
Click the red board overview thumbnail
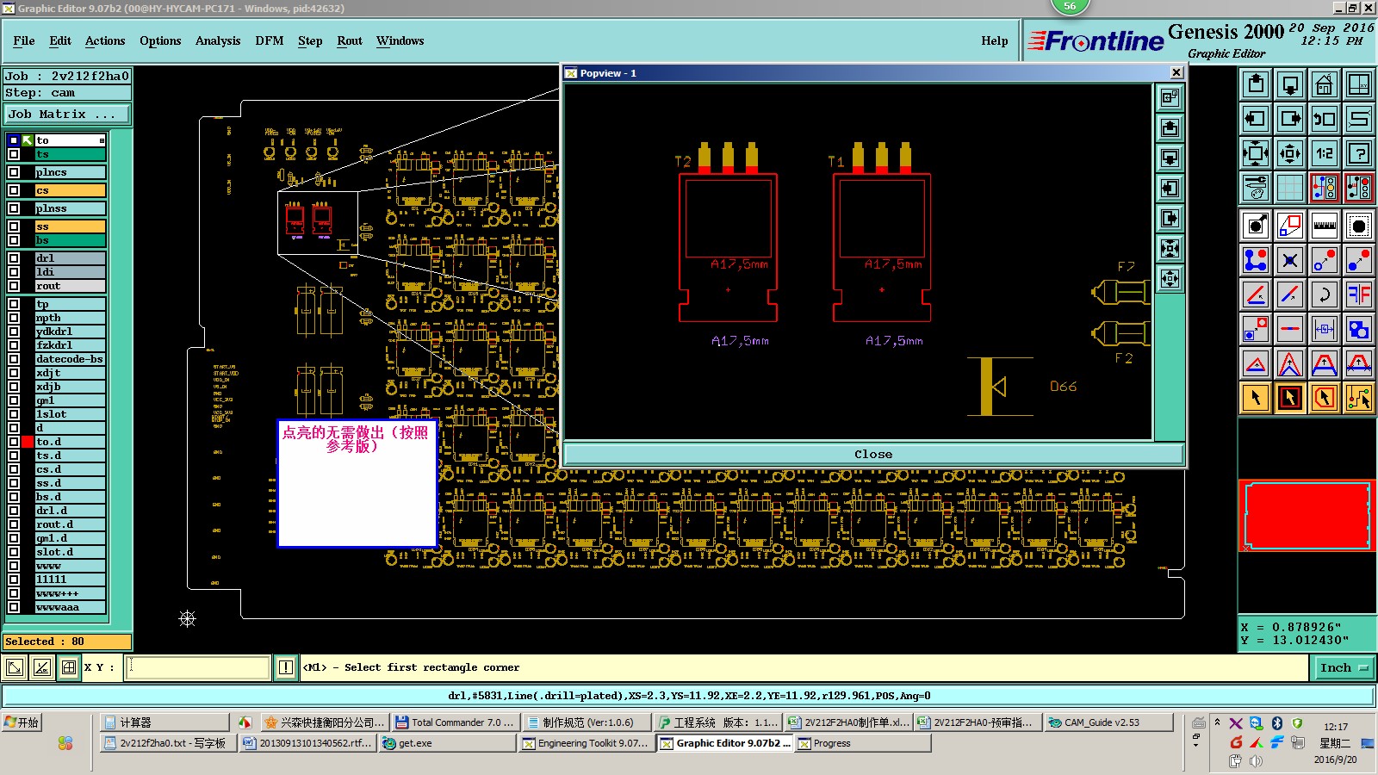[x=1307, y=515]
